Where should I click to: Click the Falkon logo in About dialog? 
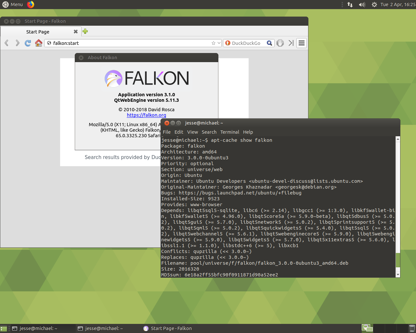coord(147,78)
